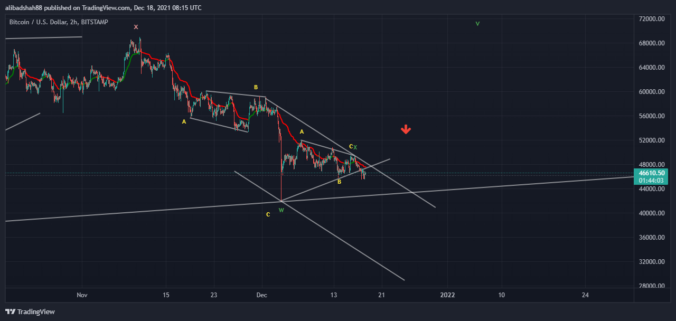Click the 2022 label on time axis
The height and width of the screenshot is (321, 676).
[x=447, y=294]
